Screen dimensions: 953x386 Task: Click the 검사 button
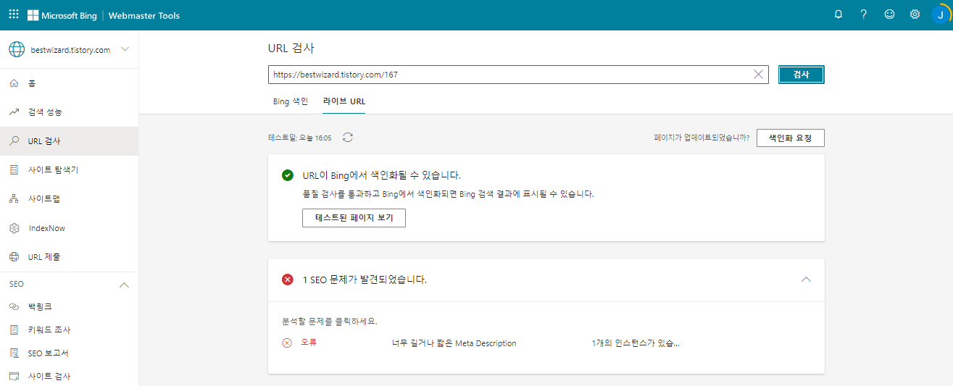coord(801,75)
